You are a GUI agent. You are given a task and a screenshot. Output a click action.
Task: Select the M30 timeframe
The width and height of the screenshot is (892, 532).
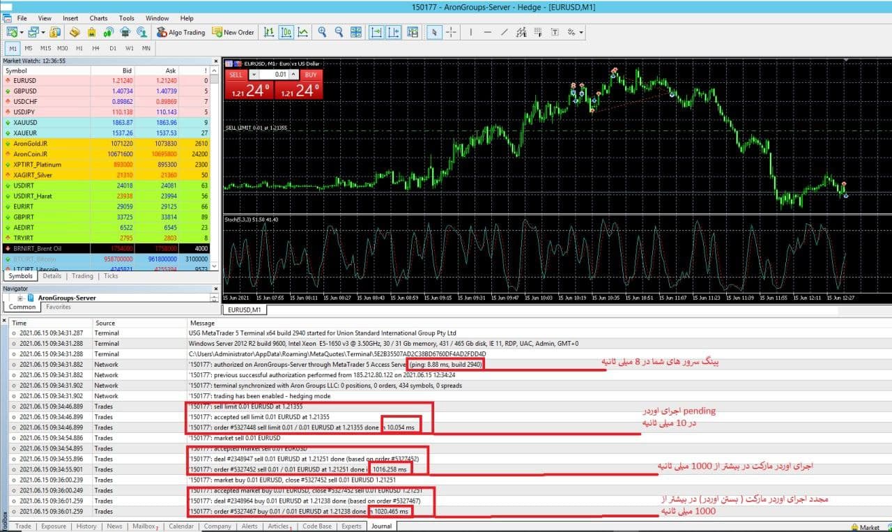click(x=62, y=48)
